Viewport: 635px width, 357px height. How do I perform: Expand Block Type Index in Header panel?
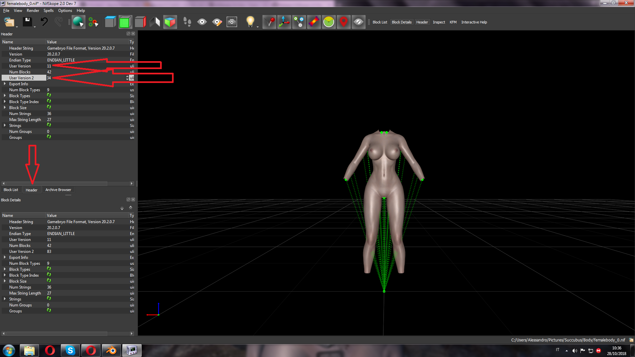pos(5,102)
